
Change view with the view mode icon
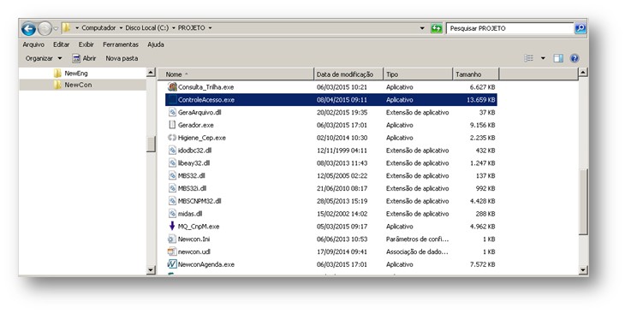coord(529,58)
